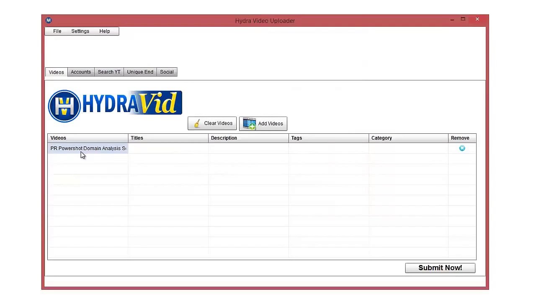Click the Add Videos button

coord(263,123)
